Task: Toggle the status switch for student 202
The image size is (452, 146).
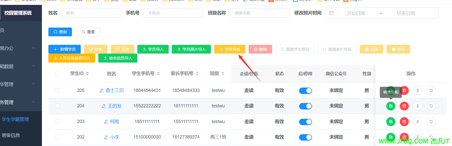Action: 305,137
